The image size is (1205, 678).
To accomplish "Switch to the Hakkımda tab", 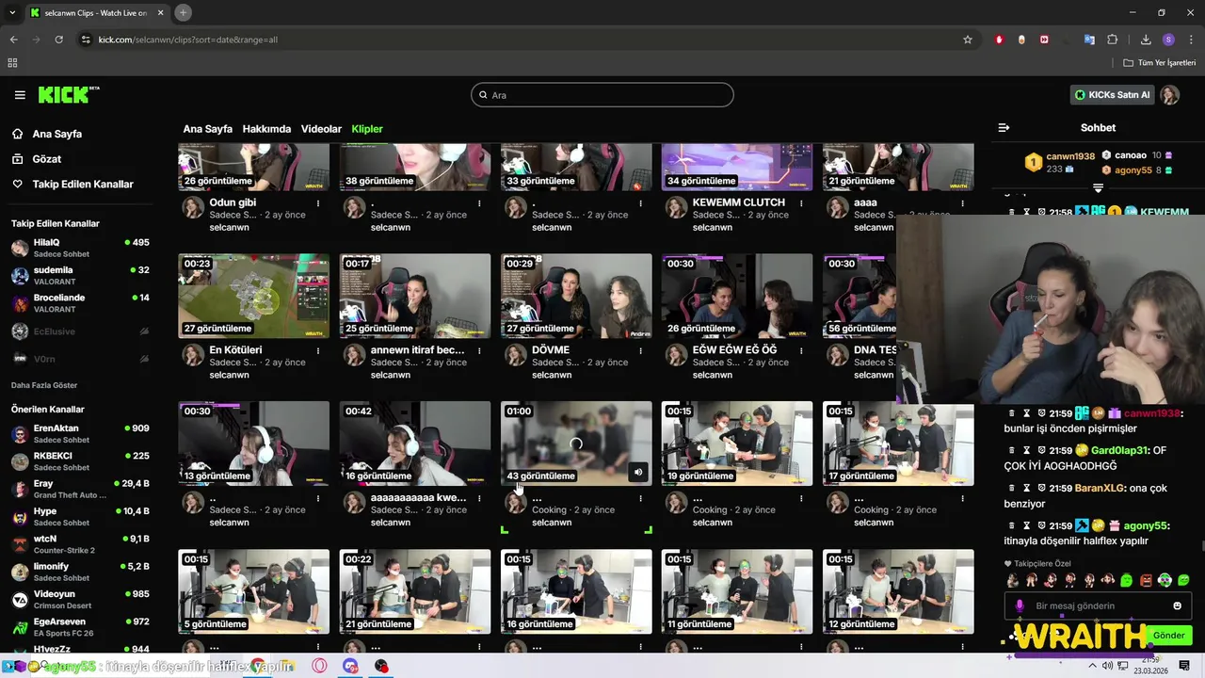I will 266,129.
